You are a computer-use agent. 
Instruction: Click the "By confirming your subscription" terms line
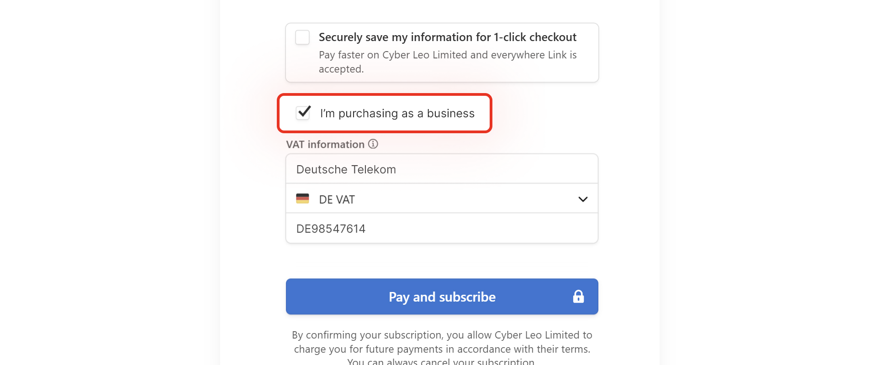(442, 335)
